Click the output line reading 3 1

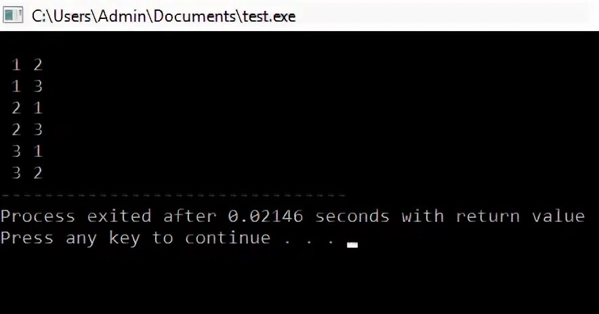[x=26, y=152]
